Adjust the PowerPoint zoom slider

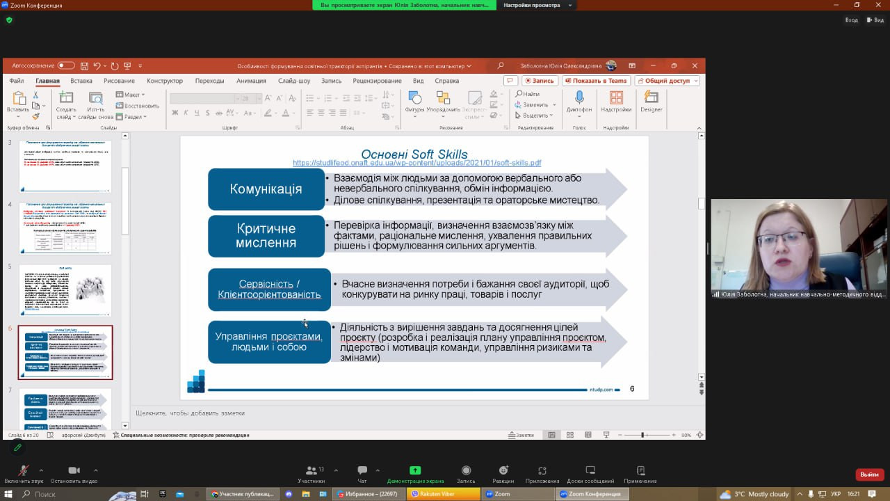point(643,435)
